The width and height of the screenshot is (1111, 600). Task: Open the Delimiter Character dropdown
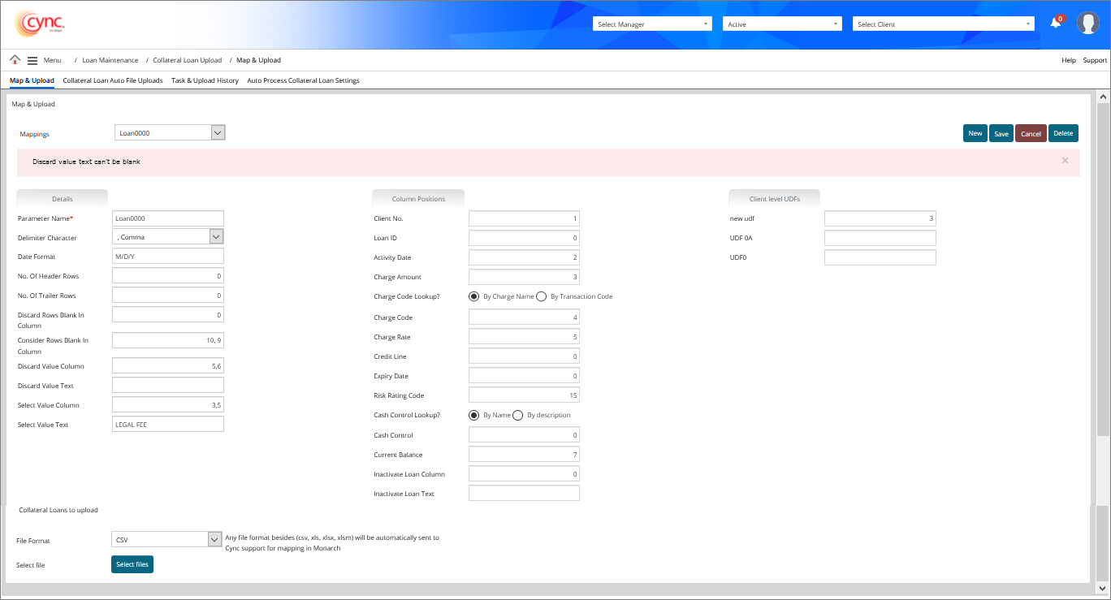point(216,237)
